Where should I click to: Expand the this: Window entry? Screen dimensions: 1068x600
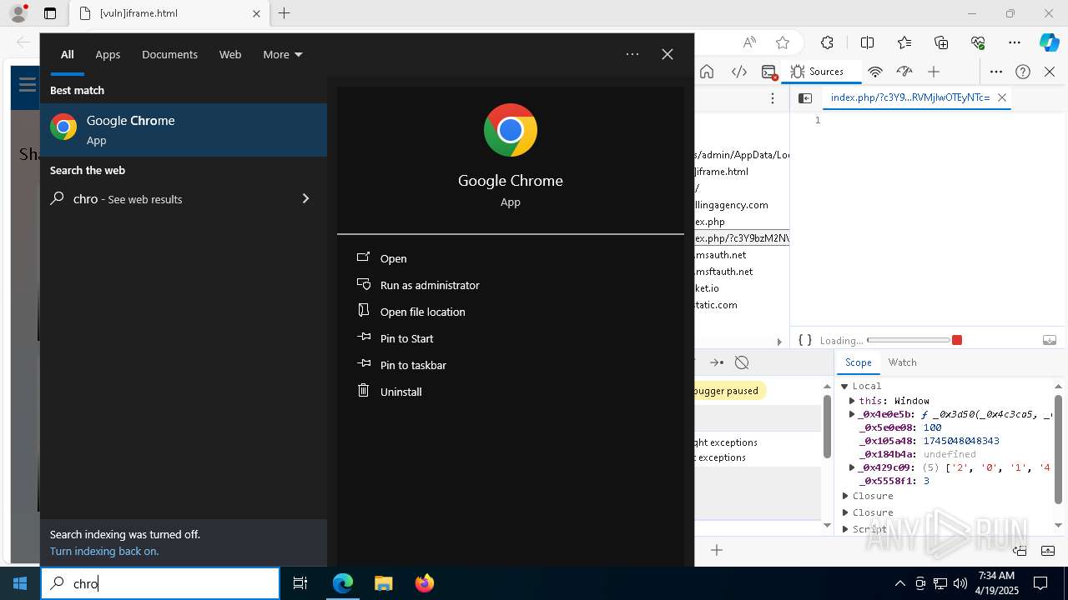[x=852, y=401]
